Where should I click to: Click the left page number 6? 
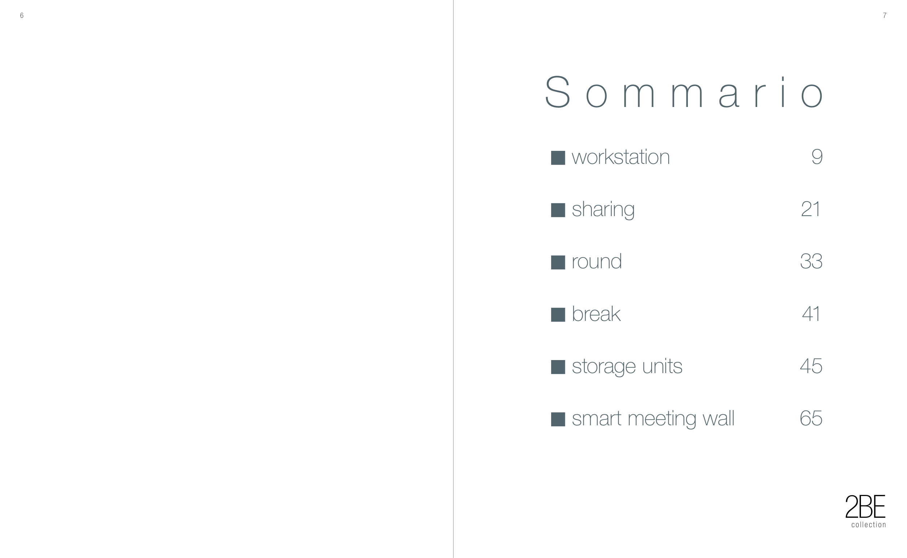[22, 16]
